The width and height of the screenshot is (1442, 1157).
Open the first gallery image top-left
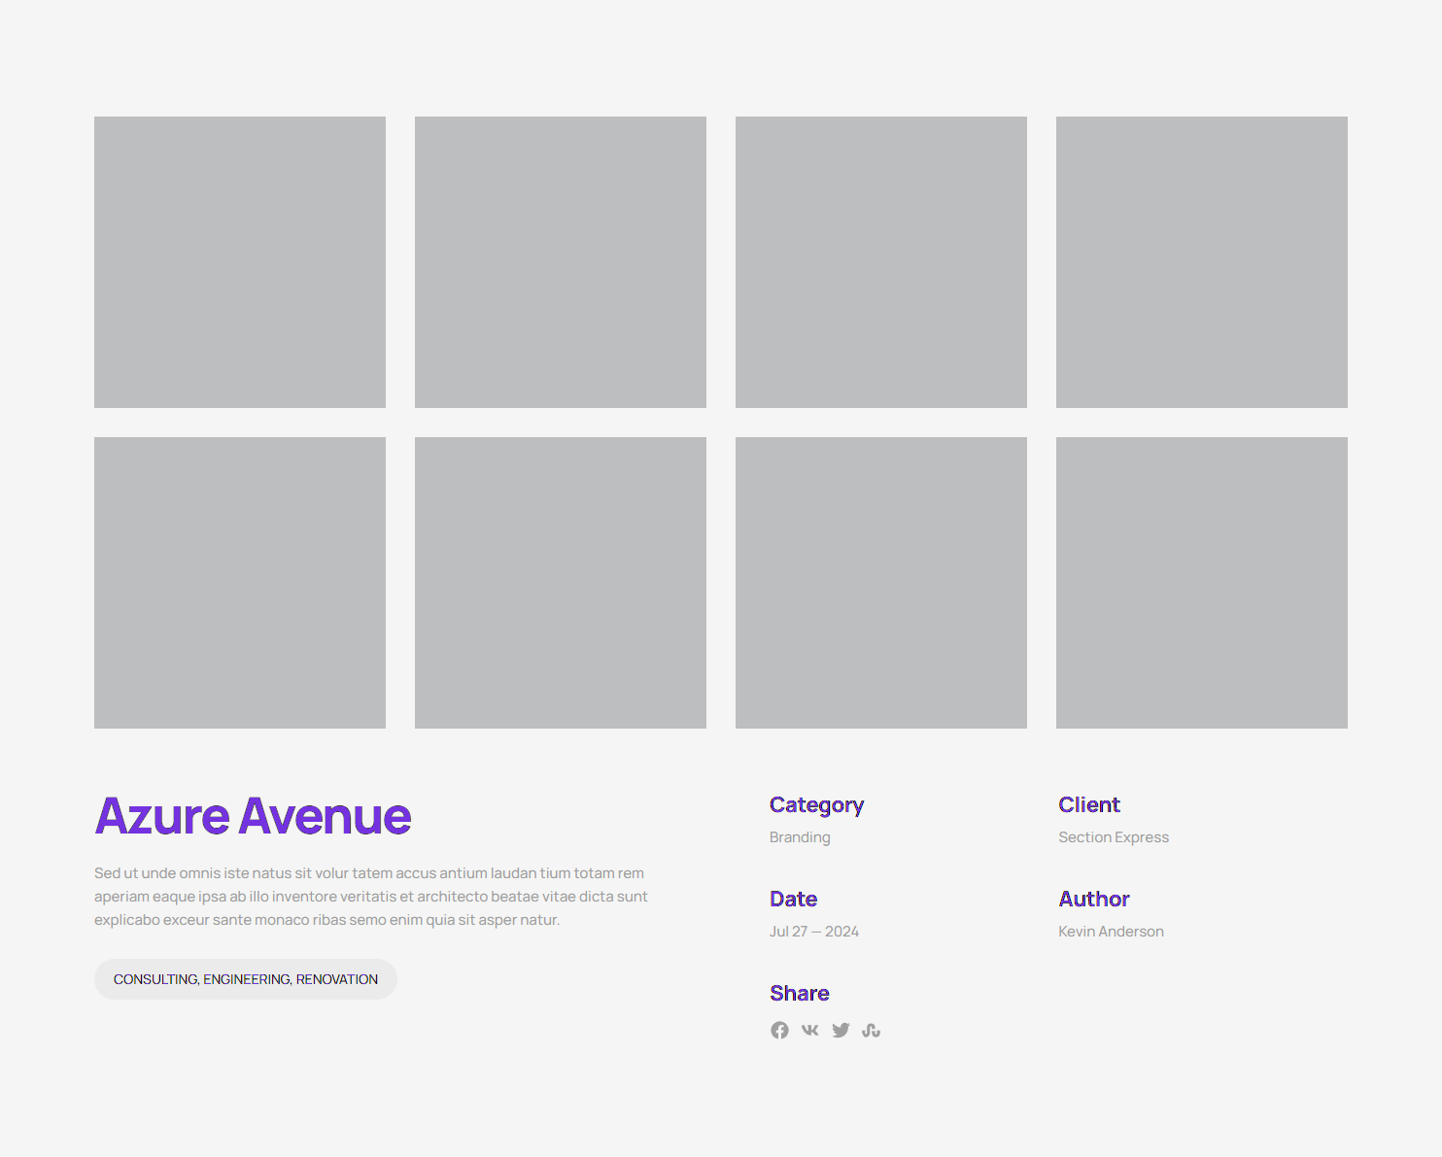click(239, 260)
